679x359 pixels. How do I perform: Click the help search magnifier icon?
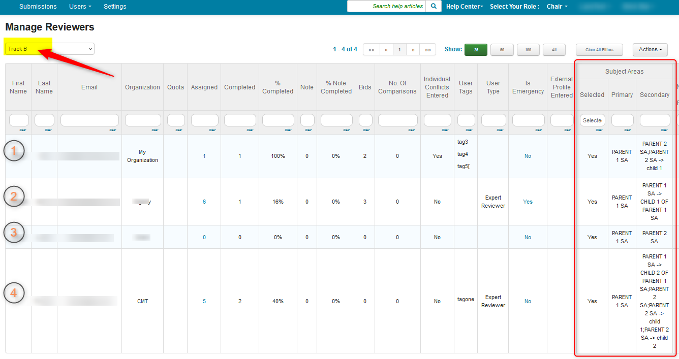(434, 6)
